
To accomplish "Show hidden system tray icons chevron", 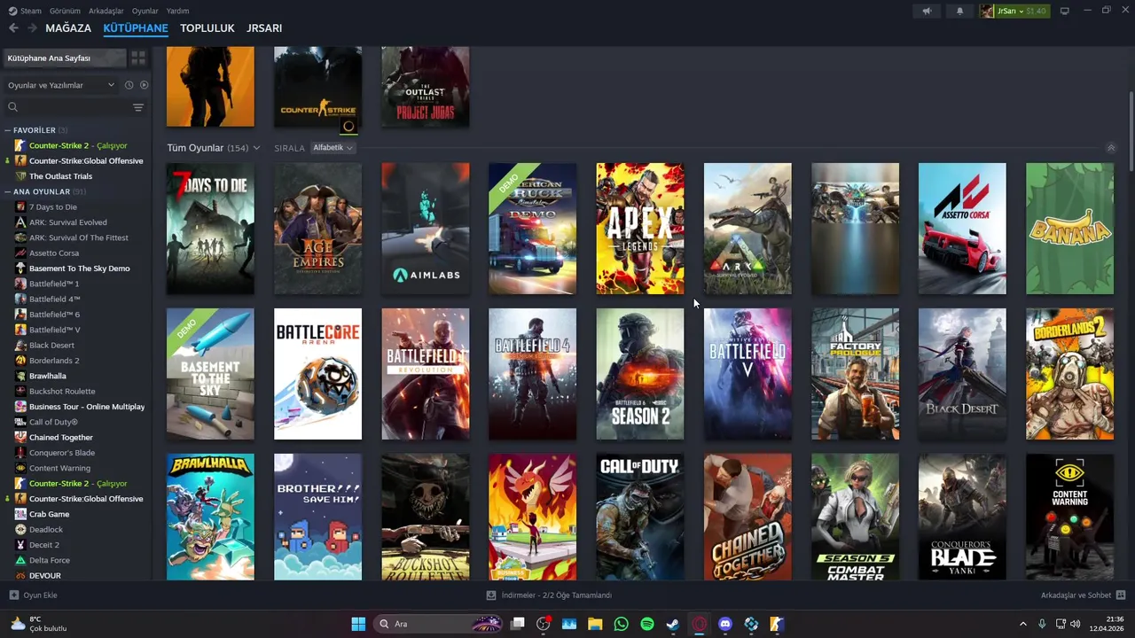I will pos(1022,624).
